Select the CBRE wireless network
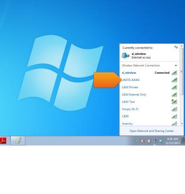The height and width of the screenshot is (194, 185). click(x=149, y=116)
